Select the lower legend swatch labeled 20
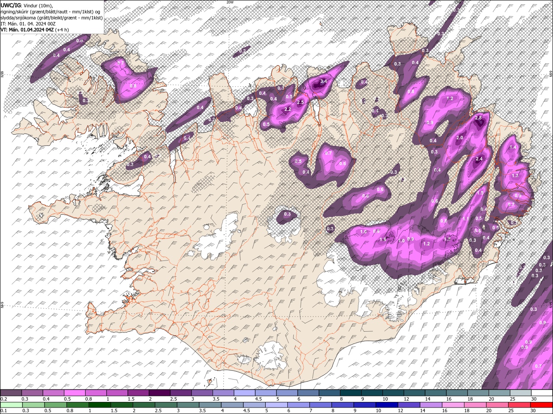The width and height of the screenshot is (553, 414). pos(497,405)
